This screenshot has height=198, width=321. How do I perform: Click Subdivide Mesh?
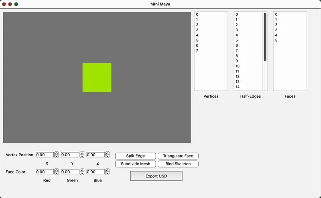tap(135, 164)
